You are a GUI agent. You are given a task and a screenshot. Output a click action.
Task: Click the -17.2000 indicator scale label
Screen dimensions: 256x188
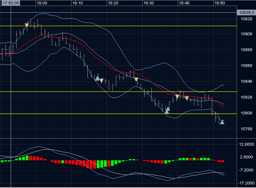click(x=247, y=182)
